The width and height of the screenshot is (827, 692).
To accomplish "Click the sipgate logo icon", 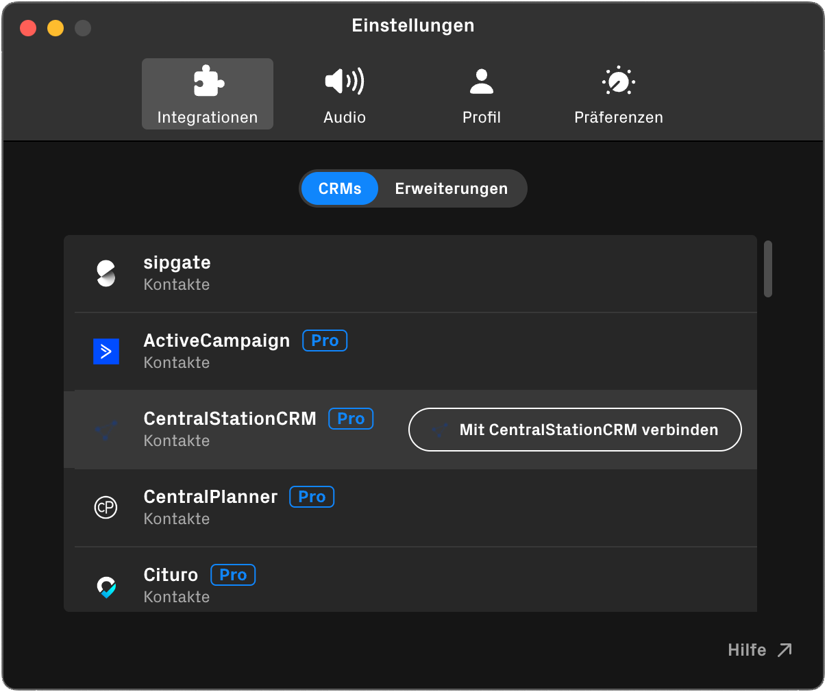I will click(106, 273).
